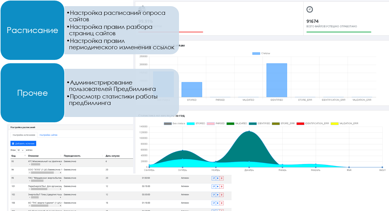This screenshot has height=211, width=389.
Task: Click the time cell 03:15:00
Action: pos(146,186)
